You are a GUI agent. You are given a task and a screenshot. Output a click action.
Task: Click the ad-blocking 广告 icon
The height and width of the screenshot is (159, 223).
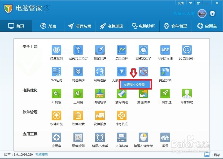(143, 72)
